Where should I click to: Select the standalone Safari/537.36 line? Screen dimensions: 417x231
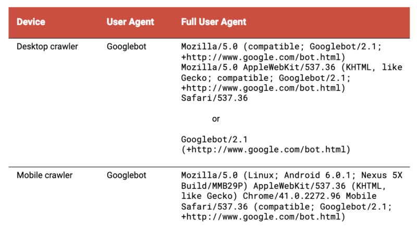click(x=214, y=98)
